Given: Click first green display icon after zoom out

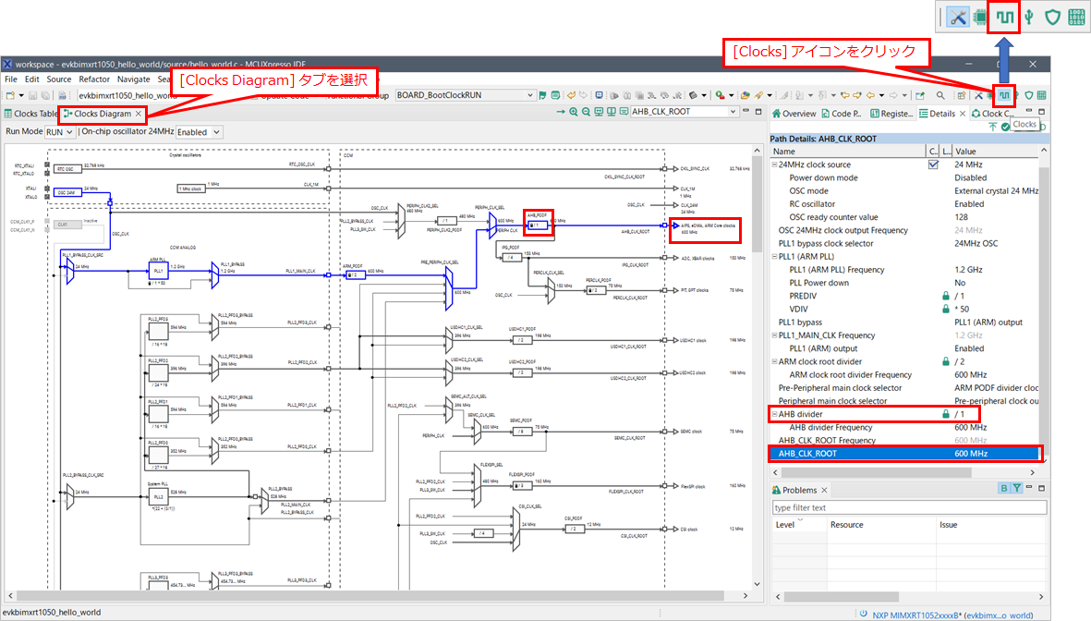Looking at the screenshot, I should pyautogui.click(x=599, y=112).
